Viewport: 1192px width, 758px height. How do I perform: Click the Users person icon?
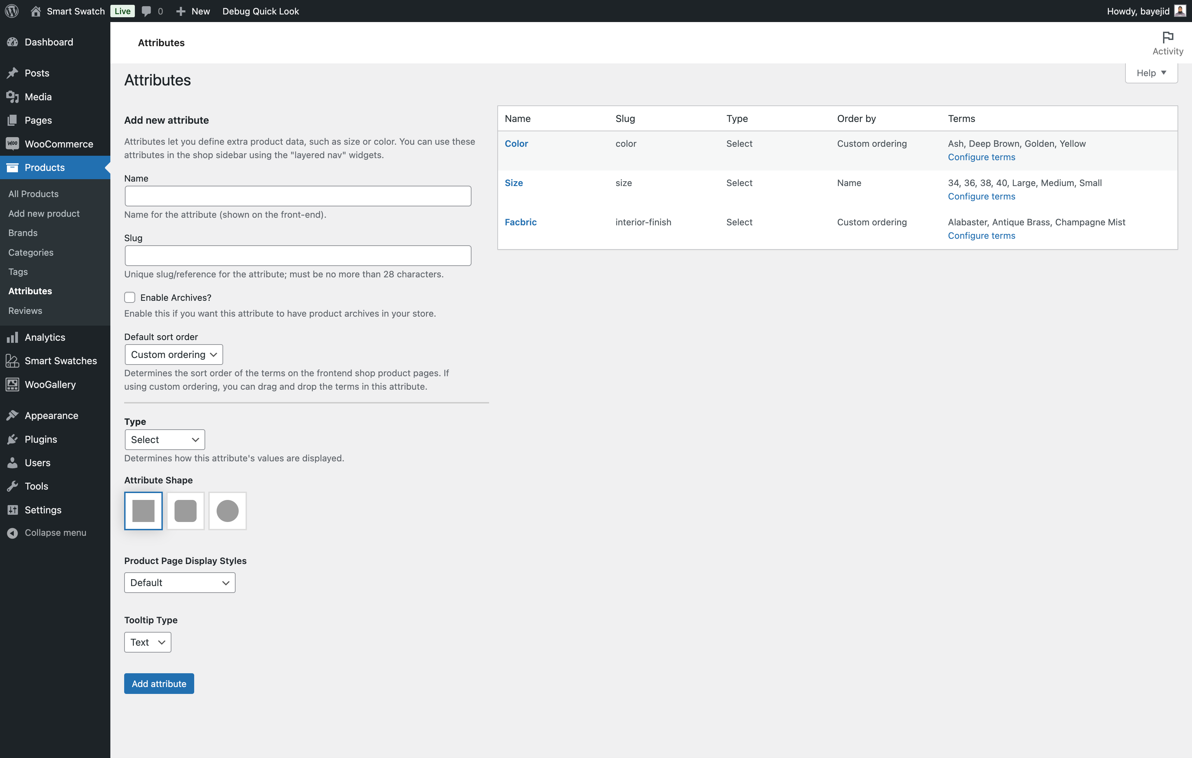[x=12, y=463]
